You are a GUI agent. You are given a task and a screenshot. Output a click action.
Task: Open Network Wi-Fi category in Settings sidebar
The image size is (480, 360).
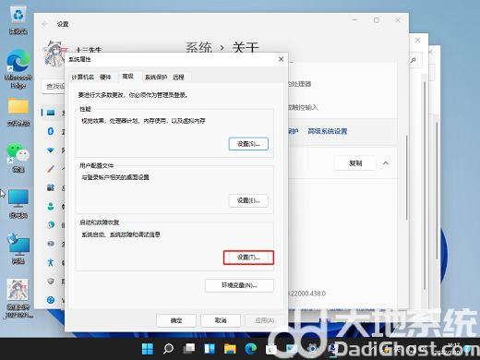(51, 150)
